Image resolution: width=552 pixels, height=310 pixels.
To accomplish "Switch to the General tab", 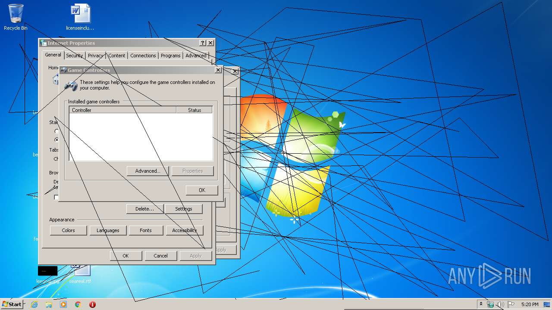I will click(x=53, y=55).
